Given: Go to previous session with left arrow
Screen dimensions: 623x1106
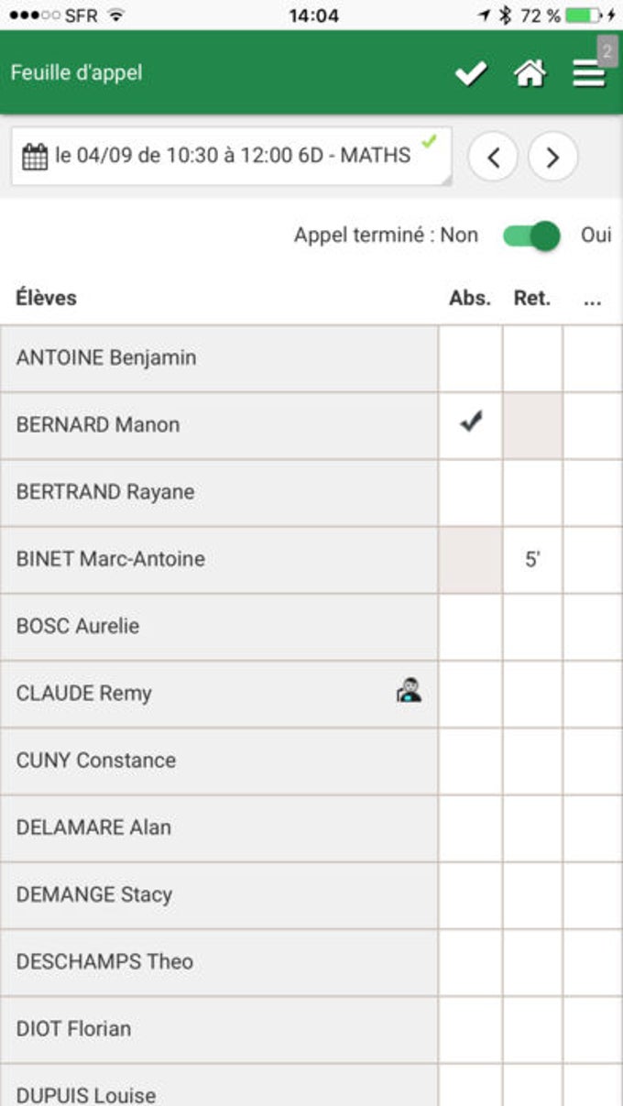Looking at the screenshot, I should 493,157.
